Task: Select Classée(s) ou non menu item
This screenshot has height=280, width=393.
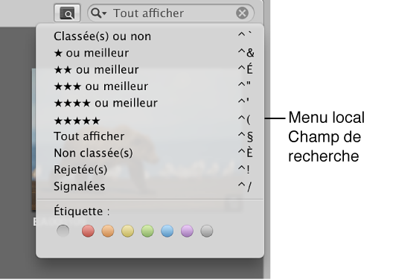Action: click(150, 36)
